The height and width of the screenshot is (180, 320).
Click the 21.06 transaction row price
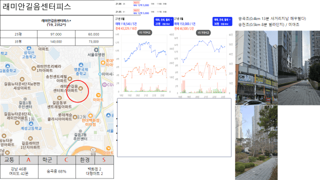tap(141, 5)
